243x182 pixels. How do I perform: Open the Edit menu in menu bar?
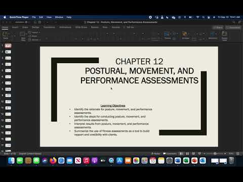click(x=41, y=17)
